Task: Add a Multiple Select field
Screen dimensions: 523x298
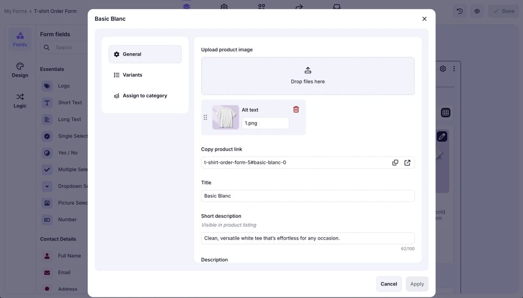Action: 64,169
